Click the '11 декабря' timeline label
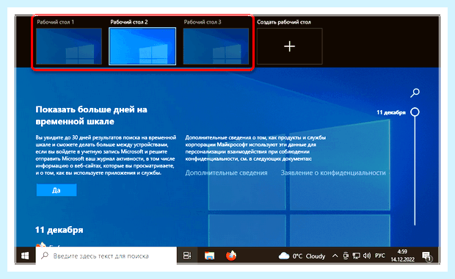Screen dimensions: 455x279 [x=391, y=112]
